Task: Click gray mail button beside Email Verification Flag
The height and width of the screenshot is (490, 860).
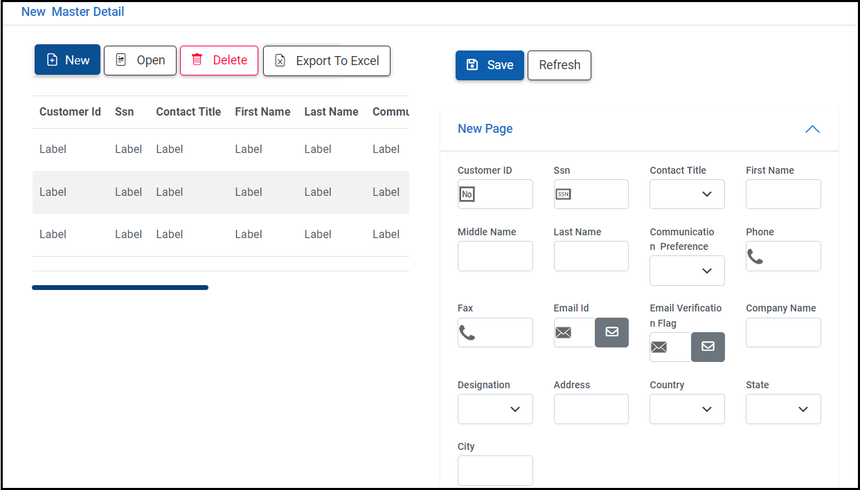Action: click(708, 347)
